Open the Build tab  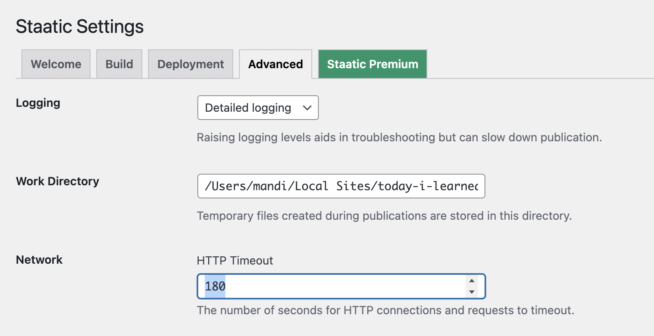pyautogui.click(x=119, y=64)
